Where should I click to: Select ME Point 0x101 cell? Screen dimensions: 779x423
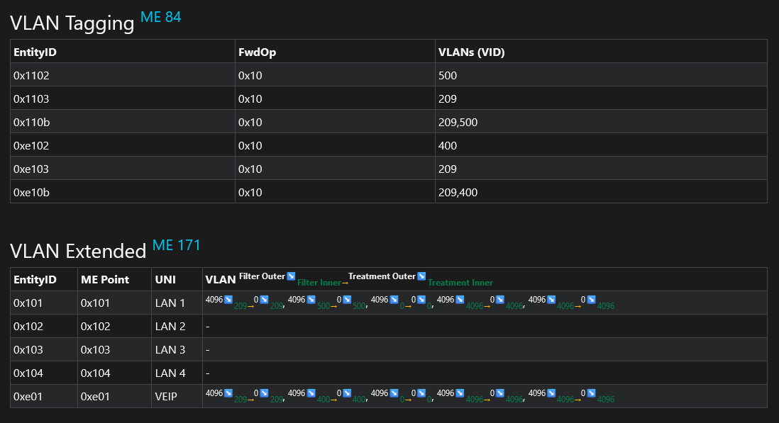[114, 303]
